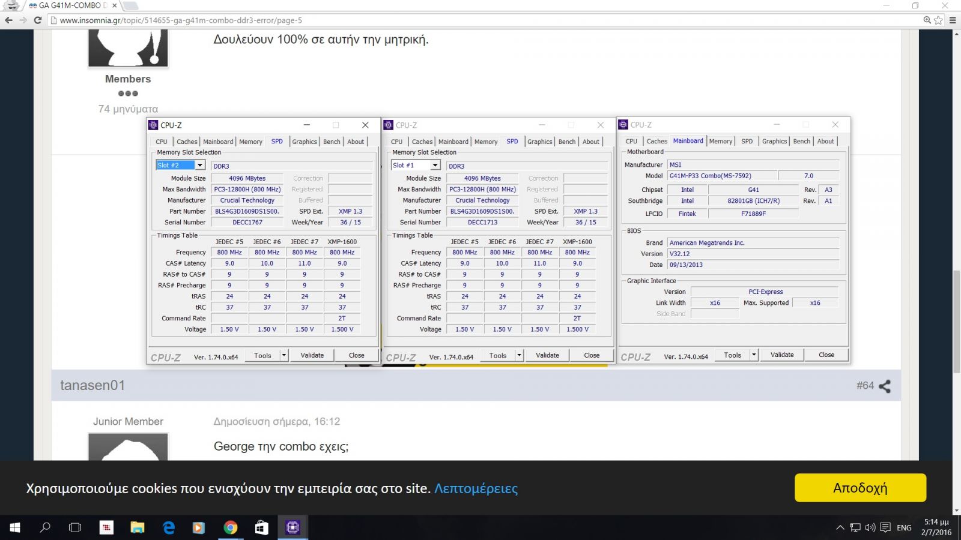Screen dimensions: 961x540
Task: Select Caches tab in Slot #2 CPU-Z window
Action: [187, 142]
